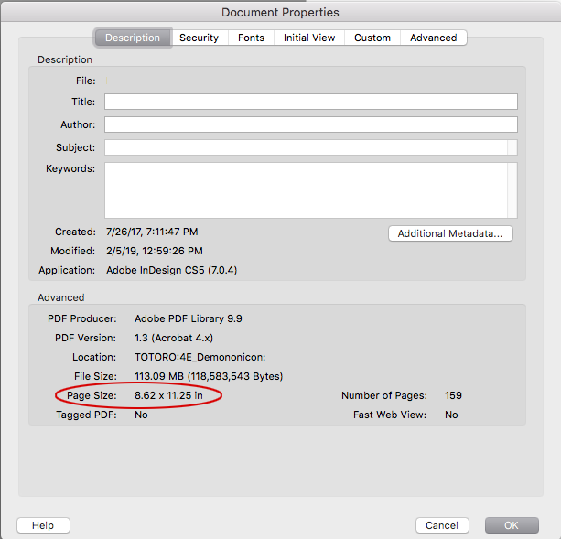This screenshot has width=561, height=539.
Task: Click the Location path TOTORO:4E_Demononicon
Action: 200,357
